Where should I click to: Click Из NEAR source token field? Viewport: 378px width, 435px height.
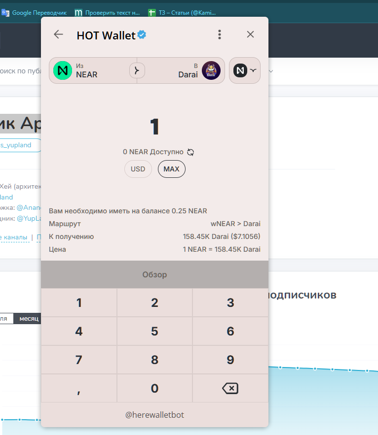pos(93,70)
